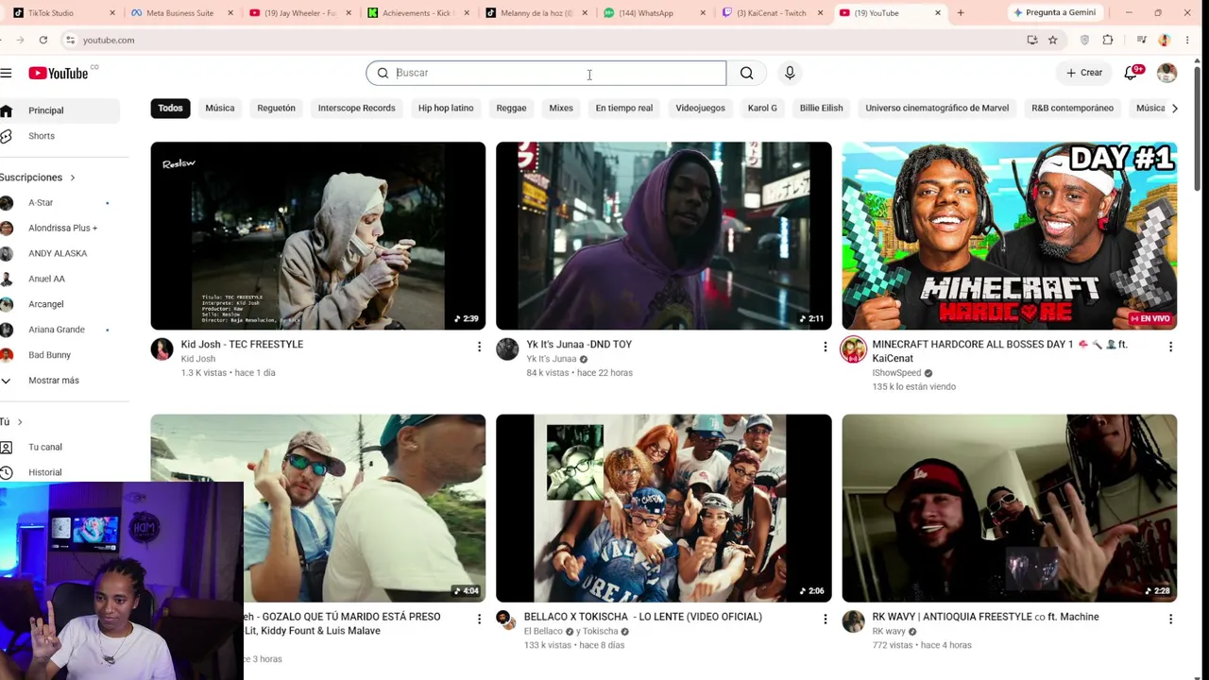Open Yk It's Junaa -DND TOY title
Image resolution: width=1209 pixels, height=680 pixels.
tap(579, 345)
